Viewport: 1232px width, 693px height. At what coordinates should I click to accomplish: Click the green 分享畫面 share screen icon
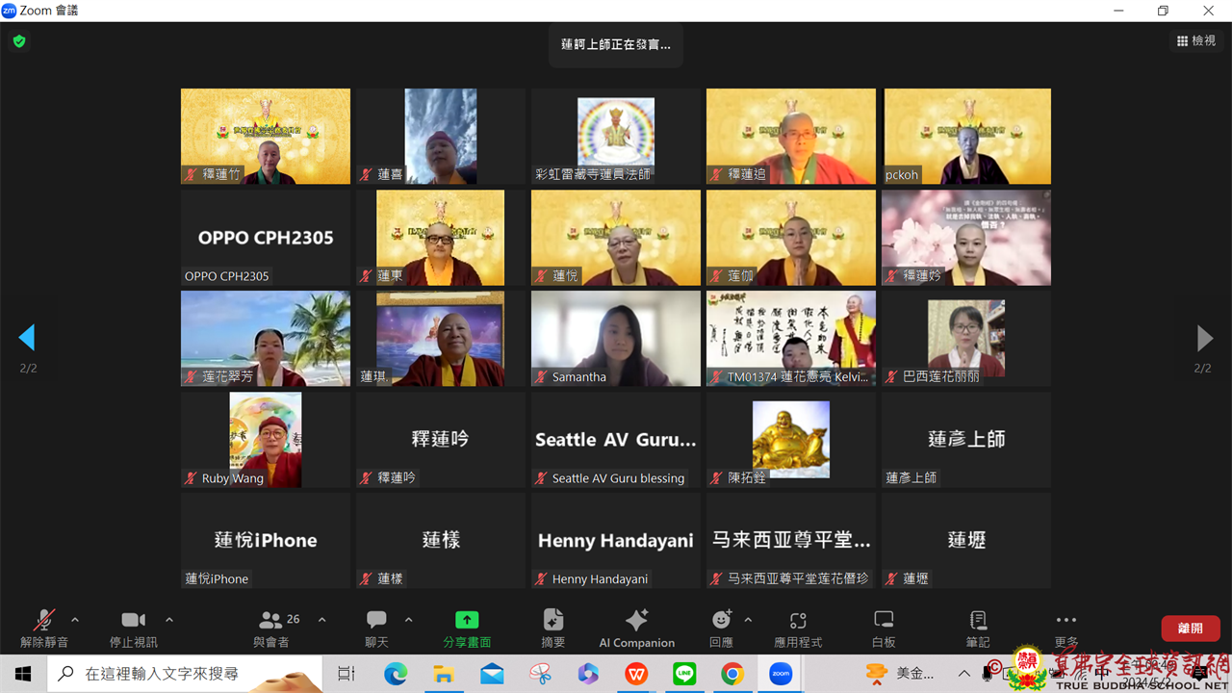pyautogui.click(x=467, y=620)
